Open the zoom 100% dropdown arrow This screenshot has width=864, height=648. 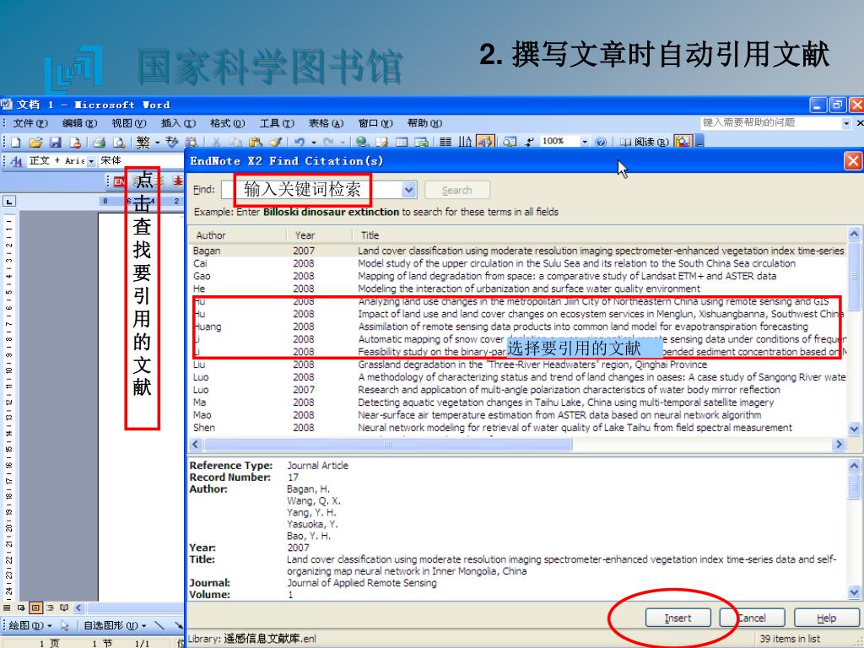point(586,142)
